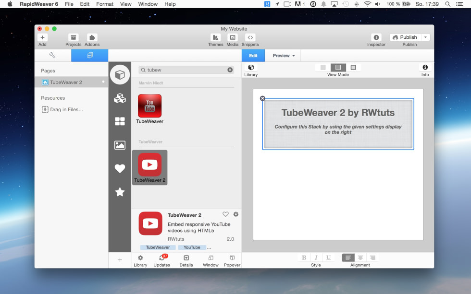This screenshot has width=471, height=294.
Task: Toggle bold style
Action: 304,258
